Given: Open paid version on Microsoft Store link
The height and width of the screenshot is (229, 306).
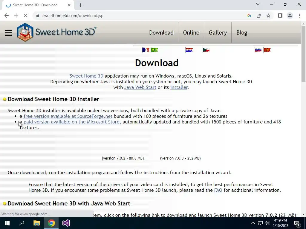Looking at the screenshot, I should click(71, 122).
